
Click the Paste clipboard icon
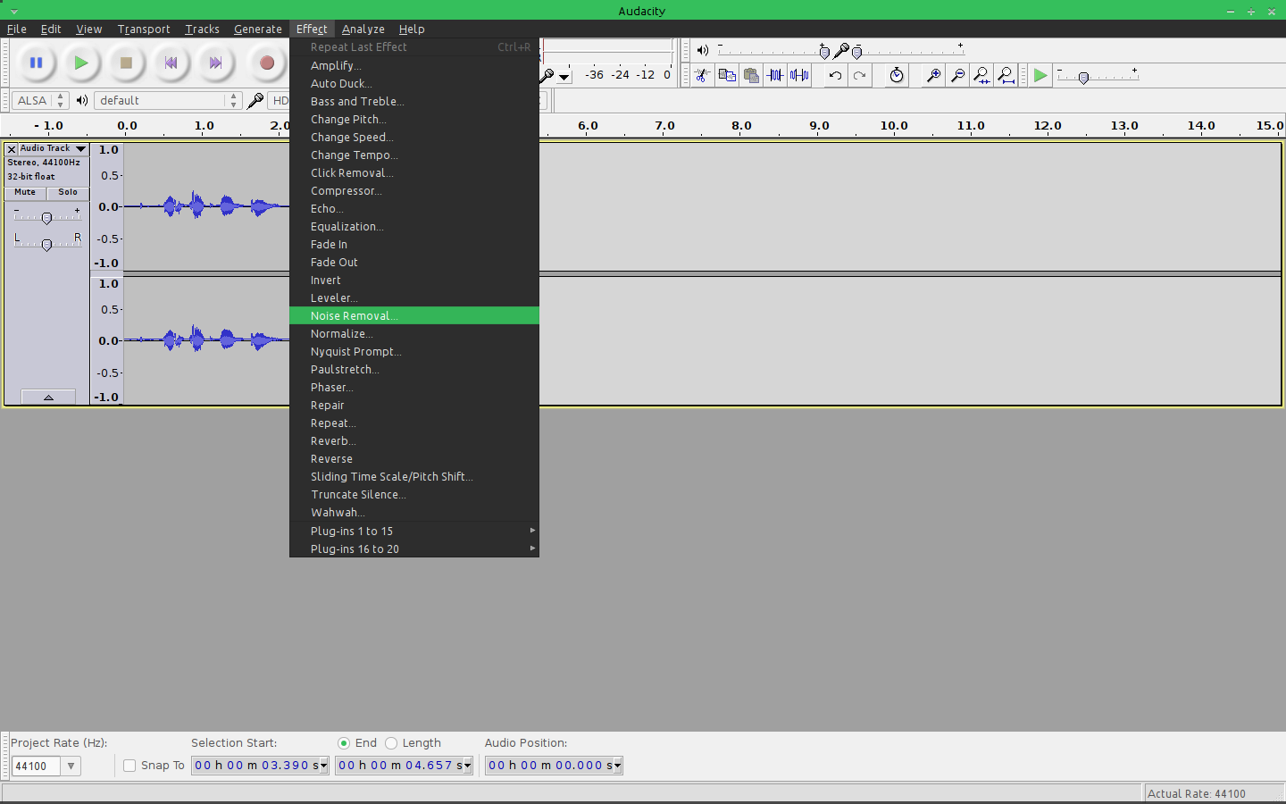(751, 75)
